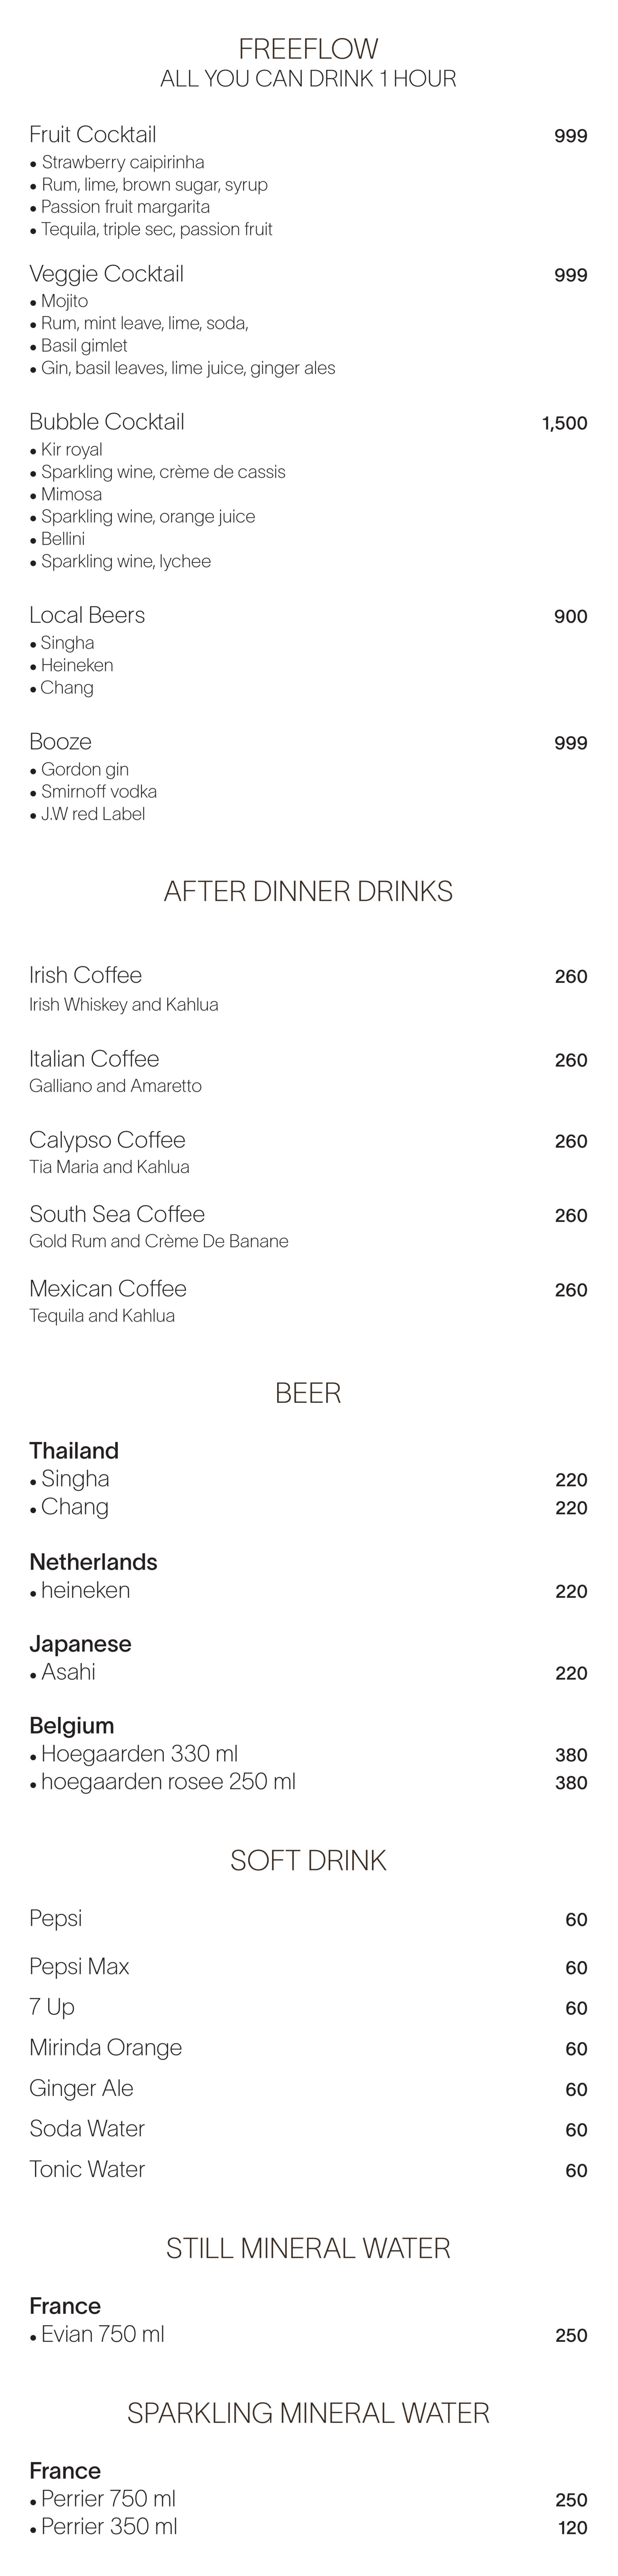Select Perrier 350 ml sparkling water

click(109, 2527)
